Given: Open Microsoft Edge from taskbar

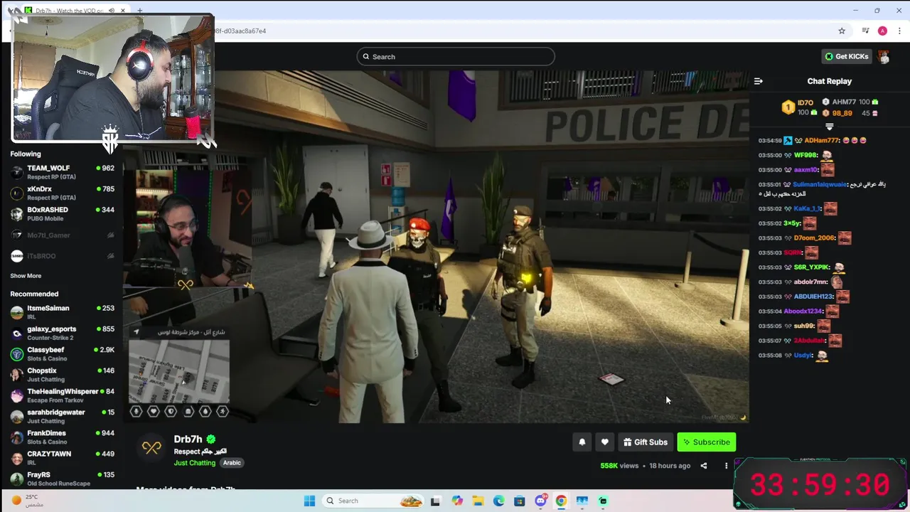Looking at the screenshot, I should coord(498,501).
